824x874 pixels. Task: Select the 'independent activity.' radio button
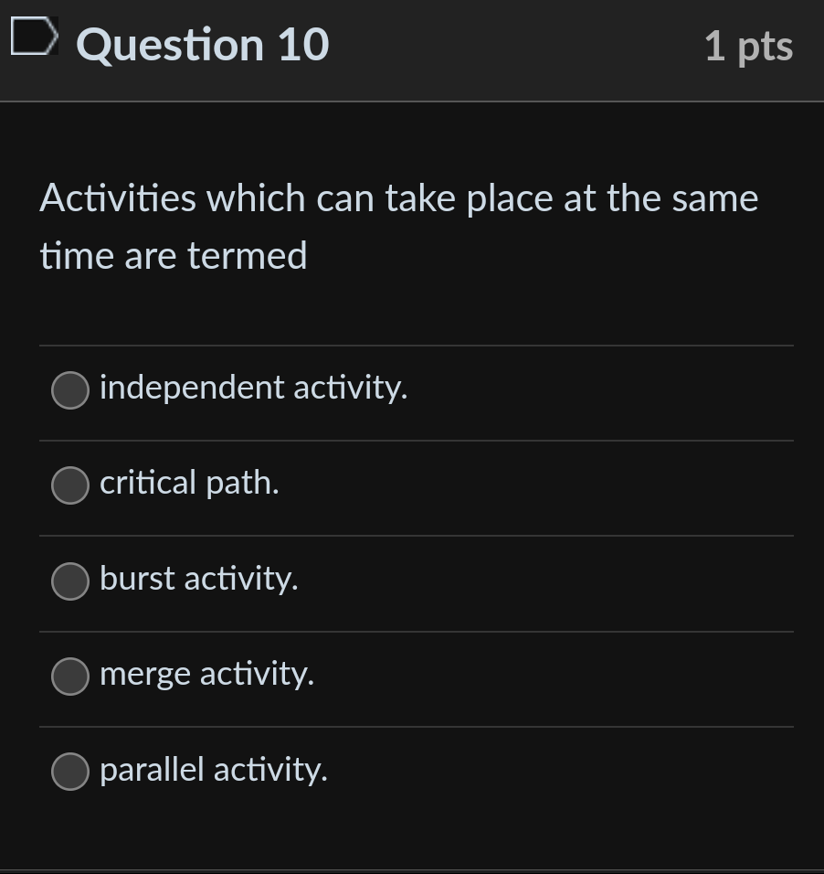coord(69,390)
